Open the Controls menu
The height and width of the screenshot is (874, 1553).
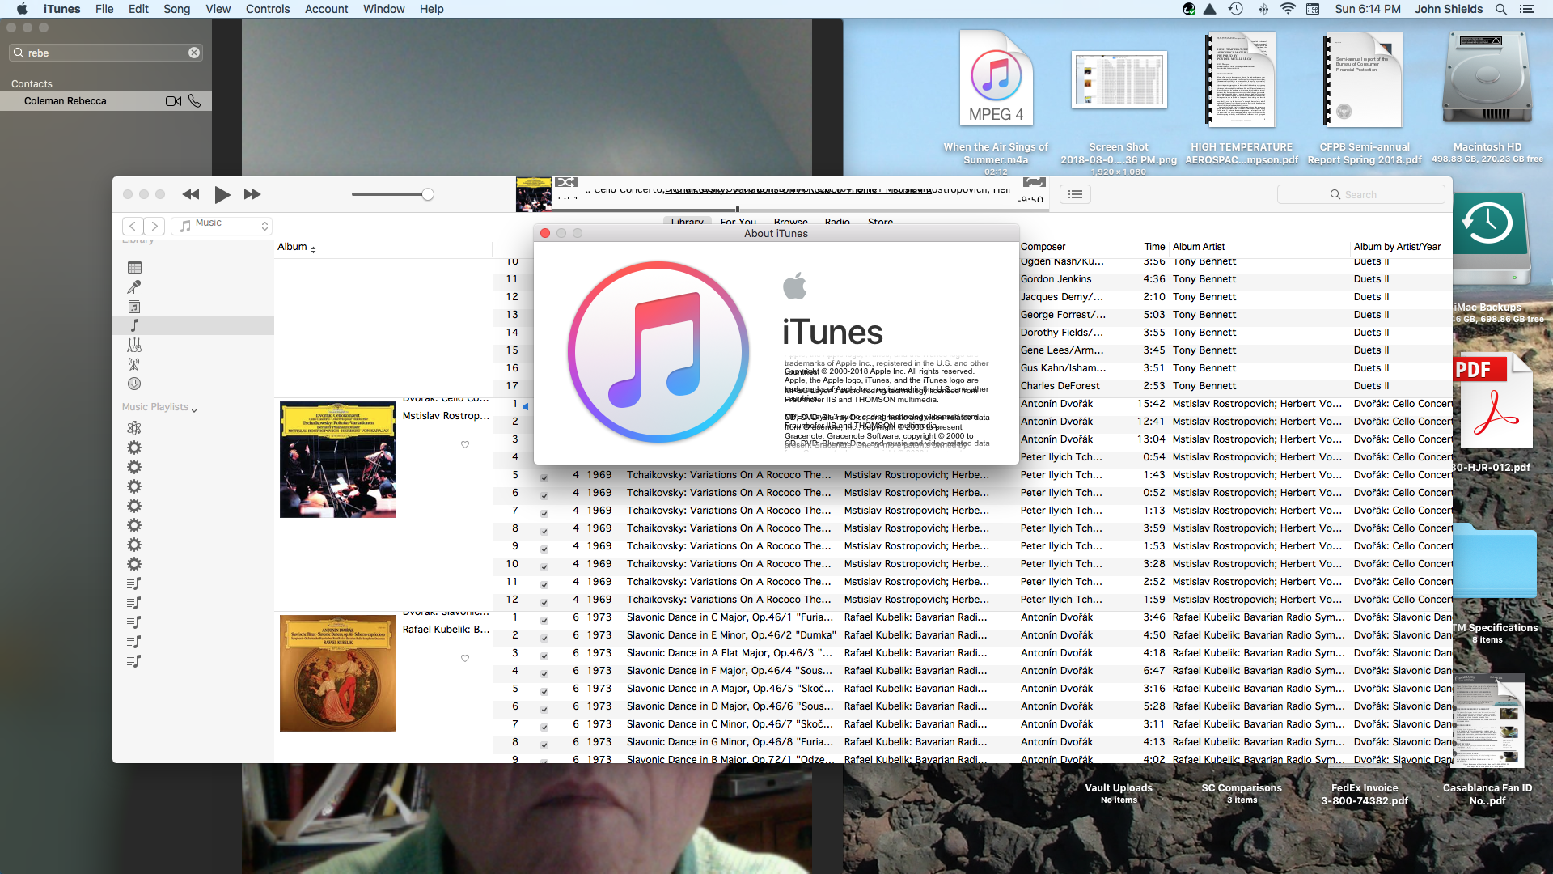point(268,9)
